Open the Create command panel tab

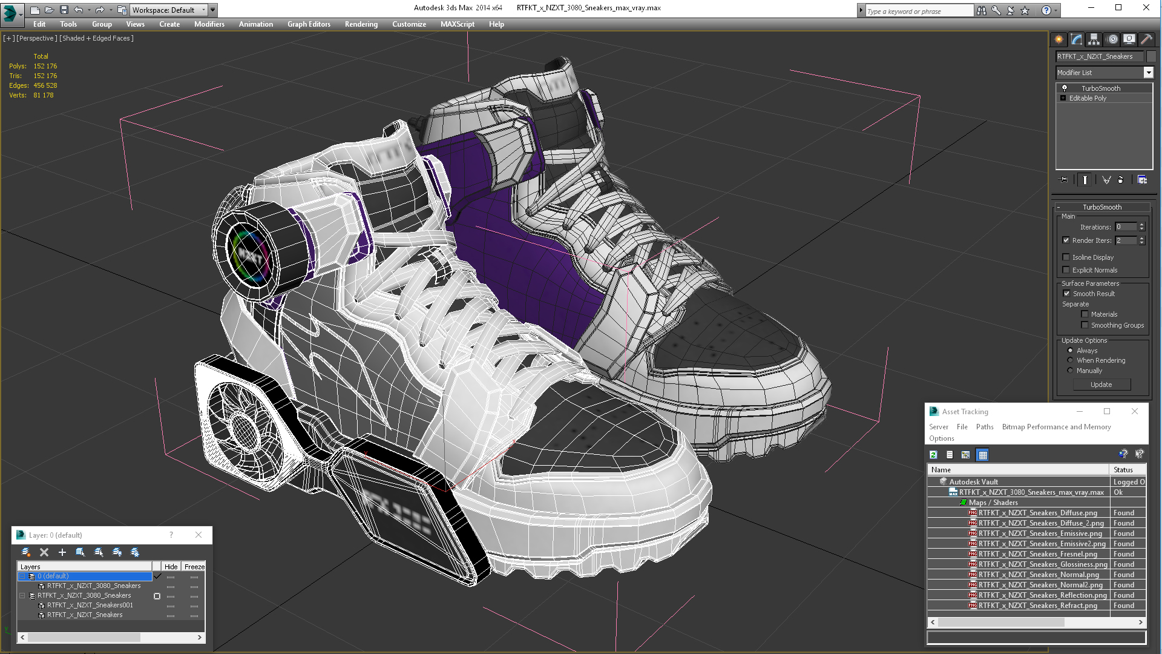pyautogui.click(x=1059, y=39)
